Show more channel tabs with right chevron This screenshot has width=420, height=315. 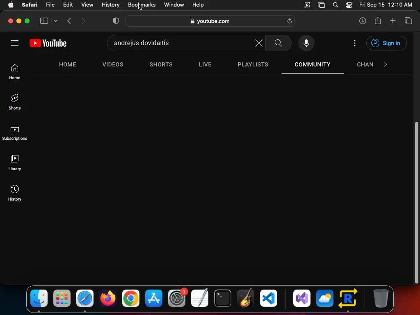point(386,64)
